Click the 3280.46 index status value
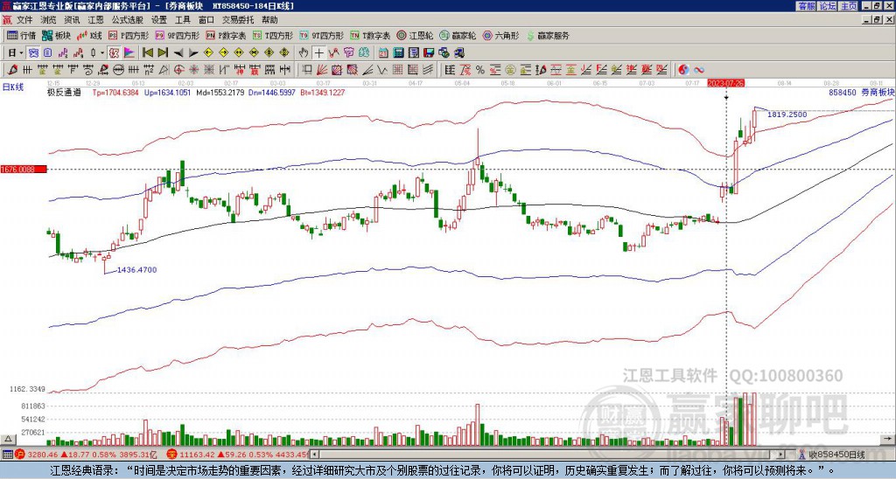 click(42, 455)
